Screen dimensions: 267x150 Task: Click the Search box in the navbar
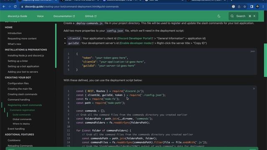pos(243,16)
